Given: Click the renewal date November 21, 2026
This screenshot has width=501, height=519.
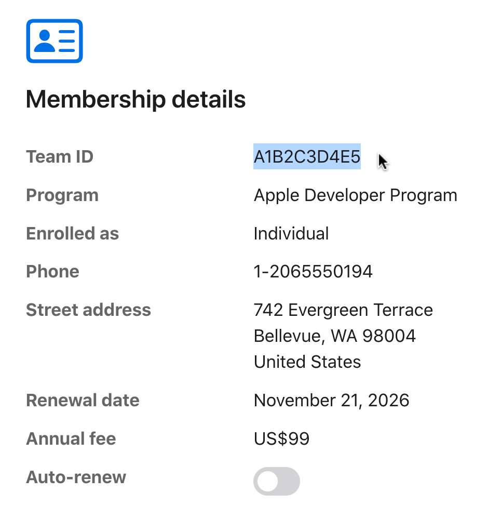Looking at the screenshot, I should [x=331, y=400].
